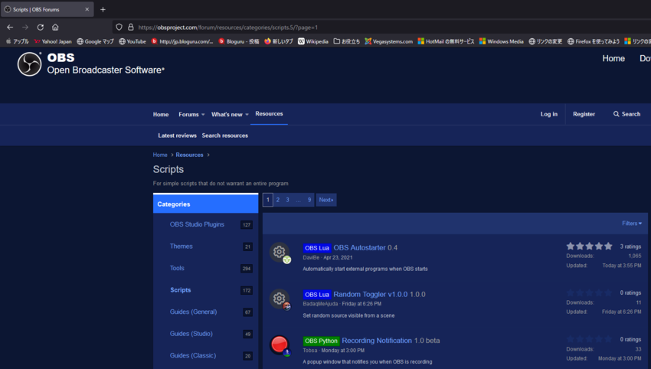Click the browser back arrow
This screenshot has width=651, height=369.
pyautogui.click(x=10, y=28)
